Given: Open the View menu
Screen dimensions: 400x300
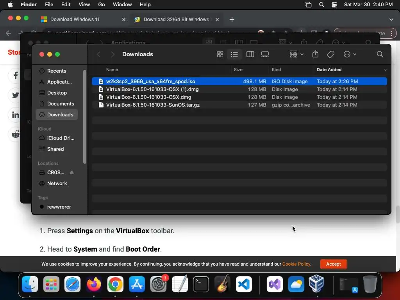Looking at the screenshot, I should [84, 5].
